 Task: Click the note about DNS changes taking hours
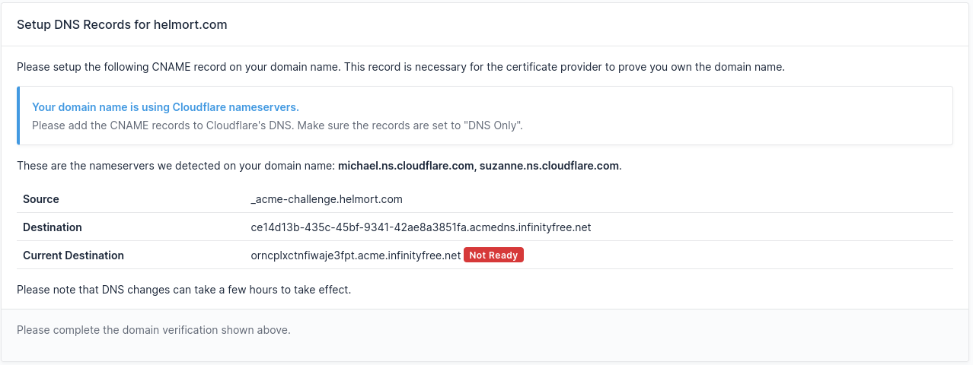183,290
